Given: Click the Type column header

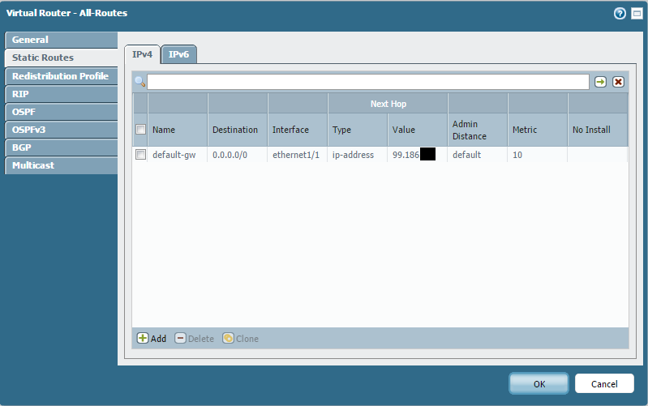Looking at the screenshot, I should coord(358,130).
